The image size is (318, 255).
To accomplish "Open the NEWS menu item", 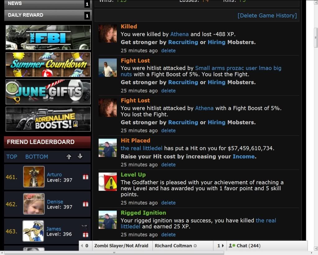I will (x=48, y=4).
